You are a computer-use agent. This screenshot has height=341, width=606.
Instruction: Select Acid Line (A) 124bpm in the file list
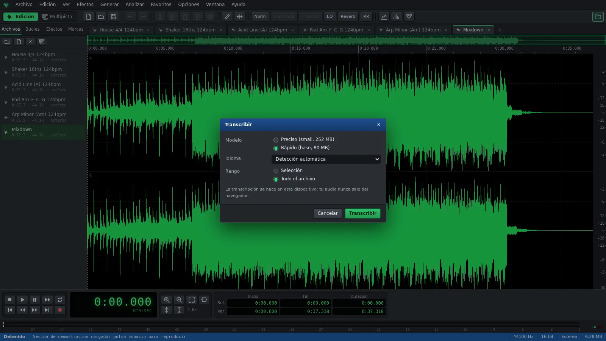point(43,87)
